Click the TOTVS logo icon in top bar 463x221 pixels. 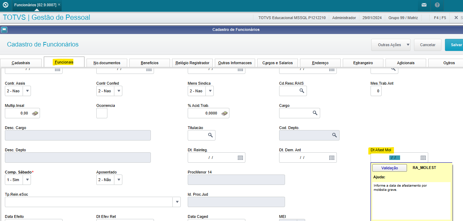(x=6, y=5)
